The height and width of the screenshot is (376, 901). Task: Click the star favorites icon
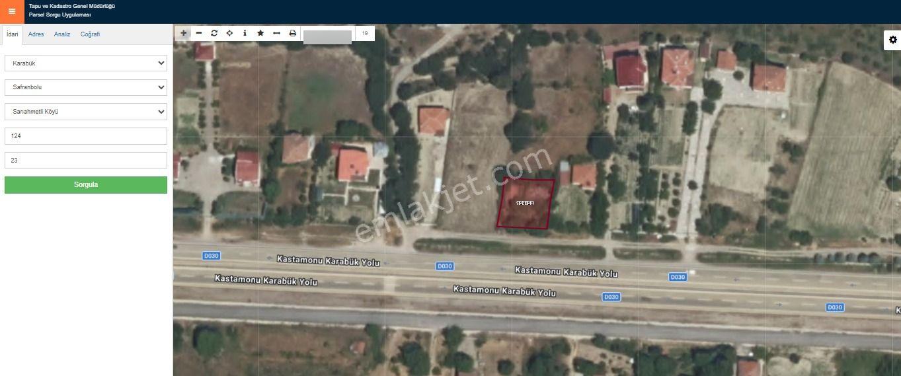(x=260, y=33)
